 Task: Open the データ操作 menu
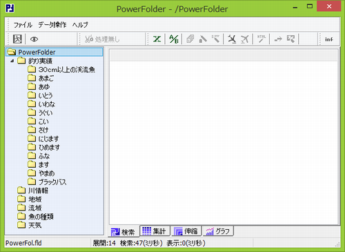[x=52, y=25]
